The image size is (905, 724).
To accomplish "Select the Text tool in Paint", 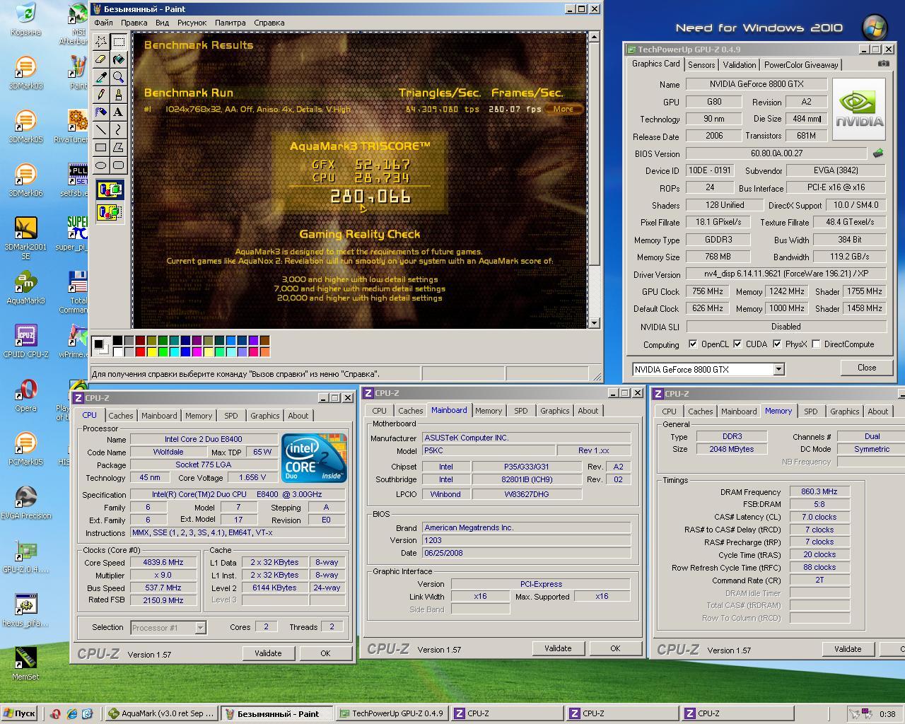I will [118, 112].
